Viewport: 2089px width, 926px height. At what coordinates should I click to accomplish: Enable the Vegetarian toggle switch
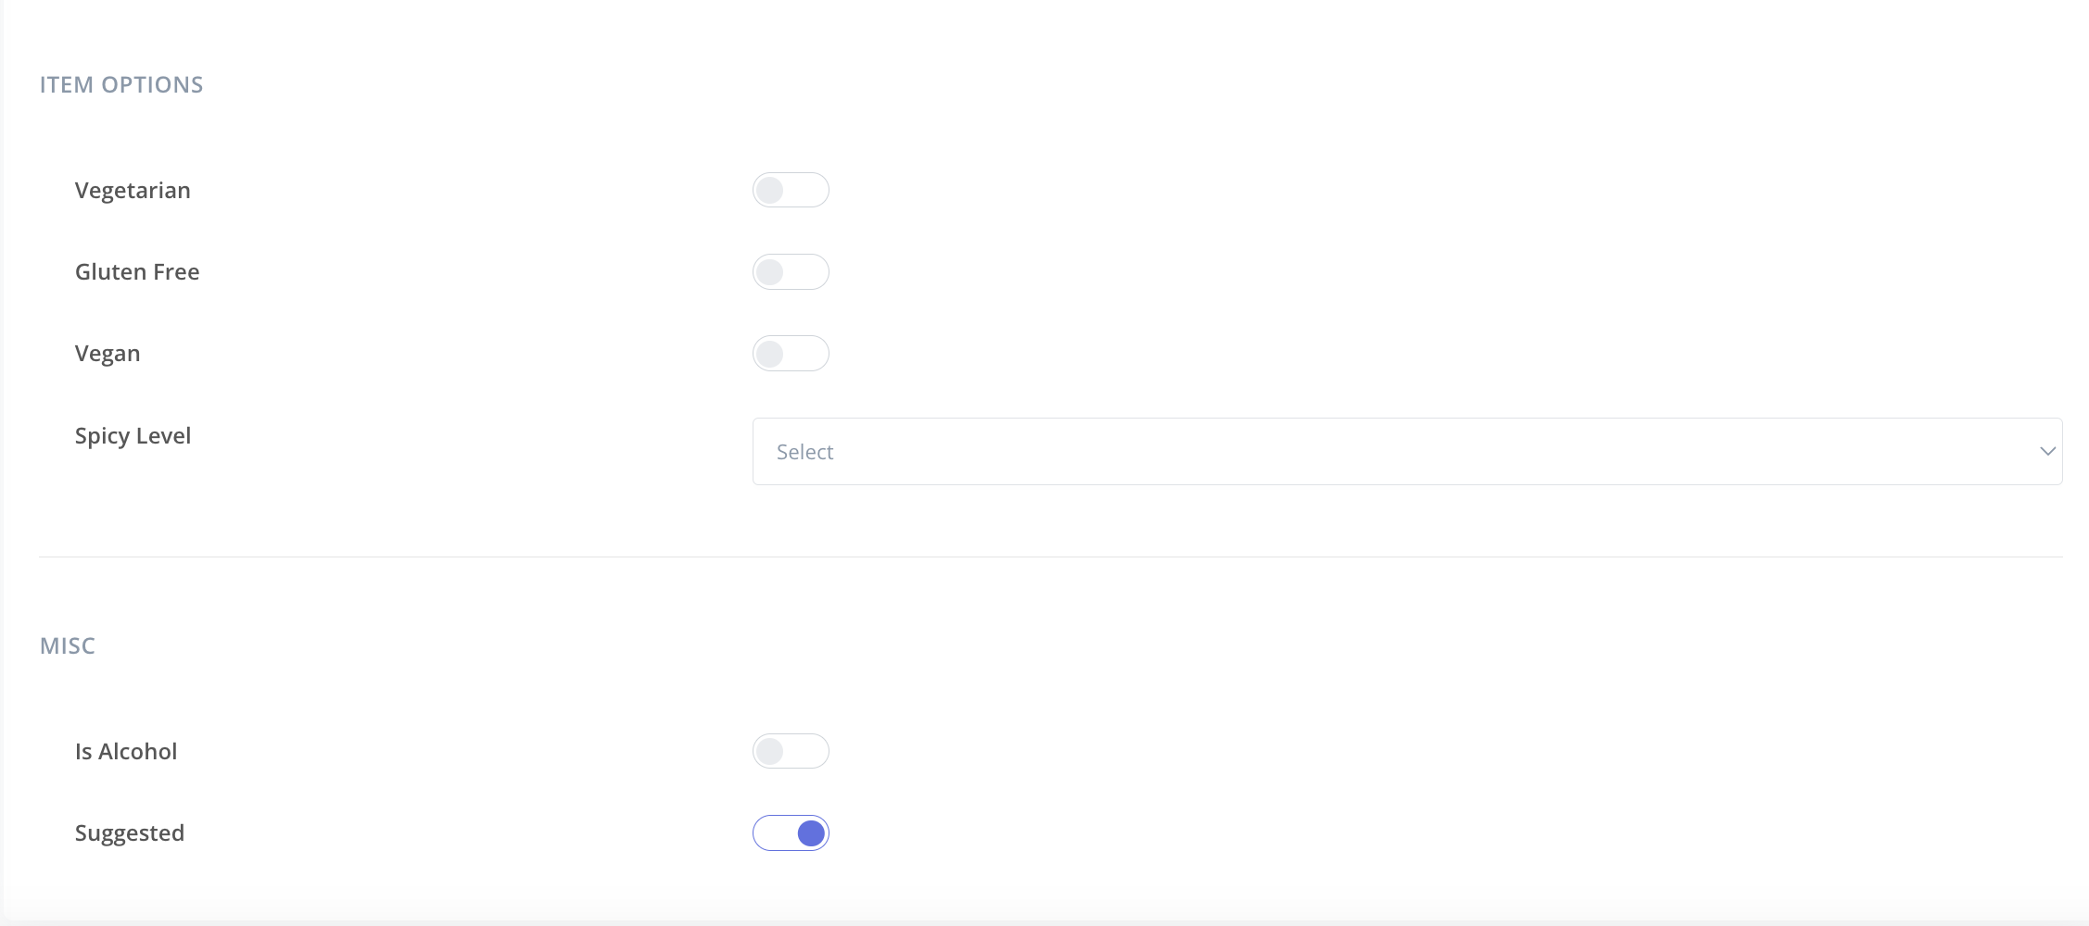[791, 190]
